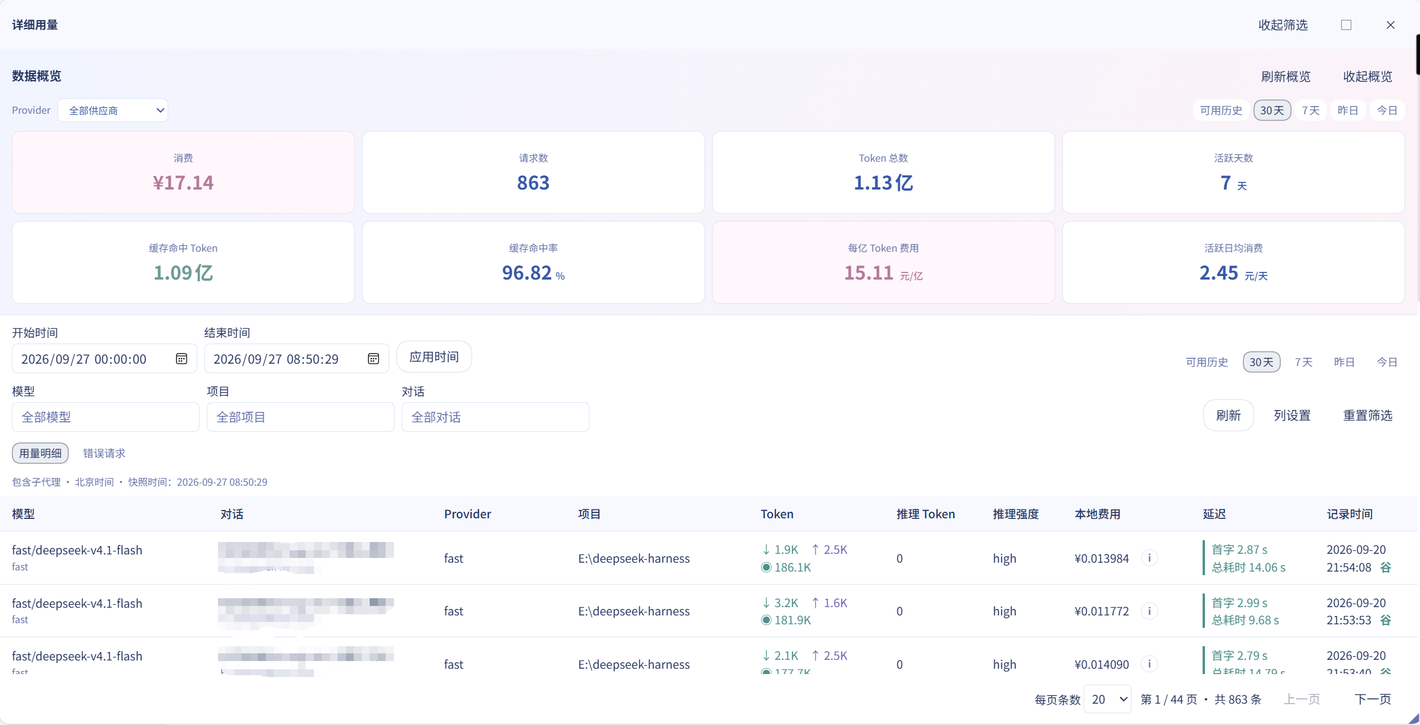Click the 延迟 column header

[1214, 514]
